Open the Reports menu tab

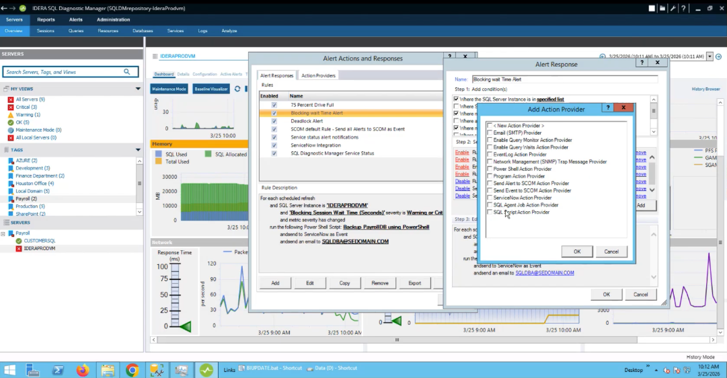pyautogui.click(x=46, y=20)
